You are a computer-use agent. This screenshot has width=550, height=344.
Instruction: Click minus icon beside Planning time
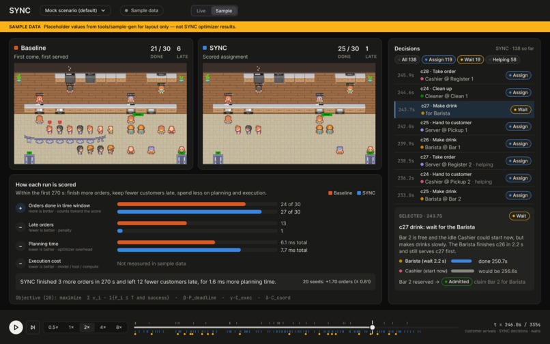coord(20,246)
